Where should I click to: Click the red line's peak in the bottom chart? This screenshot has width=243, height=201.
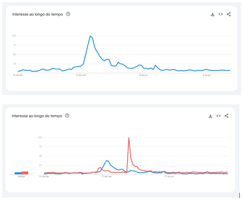click(x=129, y=138)
